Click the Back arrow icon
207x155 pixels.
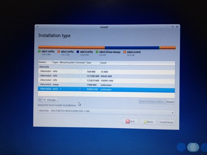pyautogui.click(x=145, y=122)
